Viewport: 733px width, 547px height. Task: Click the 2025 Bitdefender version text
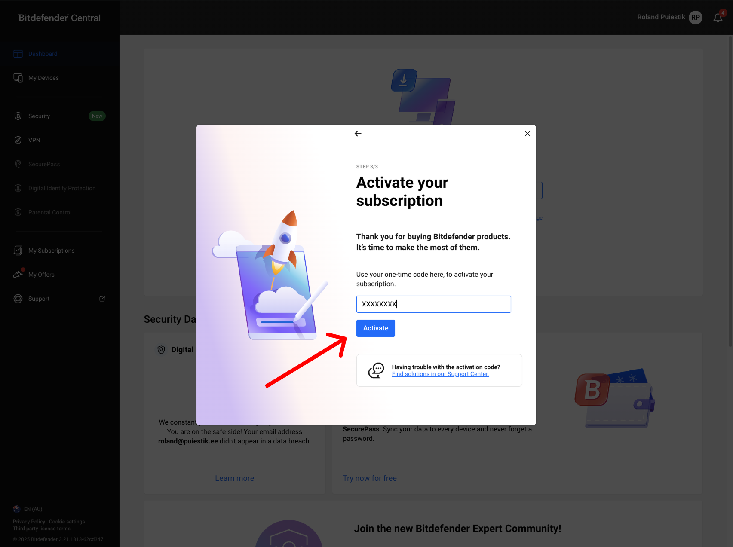click(58, 539)
